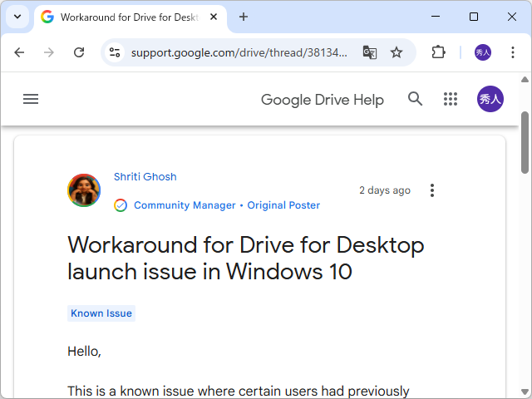The height and width of the screenshot is (399, 532).
Task: Open Google Translate page icon
Action: coord(369,52)
